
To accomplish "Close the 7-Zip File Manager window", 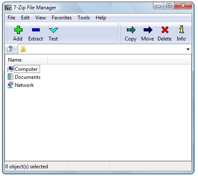I will [183, 6].
